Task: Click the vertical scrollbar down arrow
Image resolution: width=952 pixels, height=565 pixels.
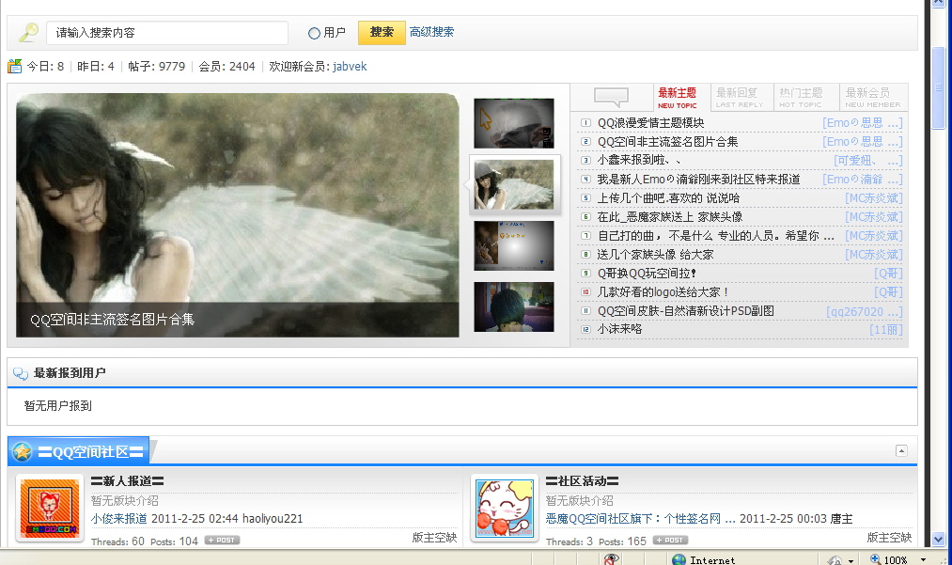Action: tap(939, 539)
